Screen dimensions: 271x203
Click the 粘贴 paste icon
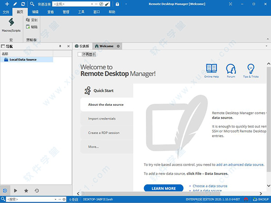pyautogui.click(x=28, y=27)
